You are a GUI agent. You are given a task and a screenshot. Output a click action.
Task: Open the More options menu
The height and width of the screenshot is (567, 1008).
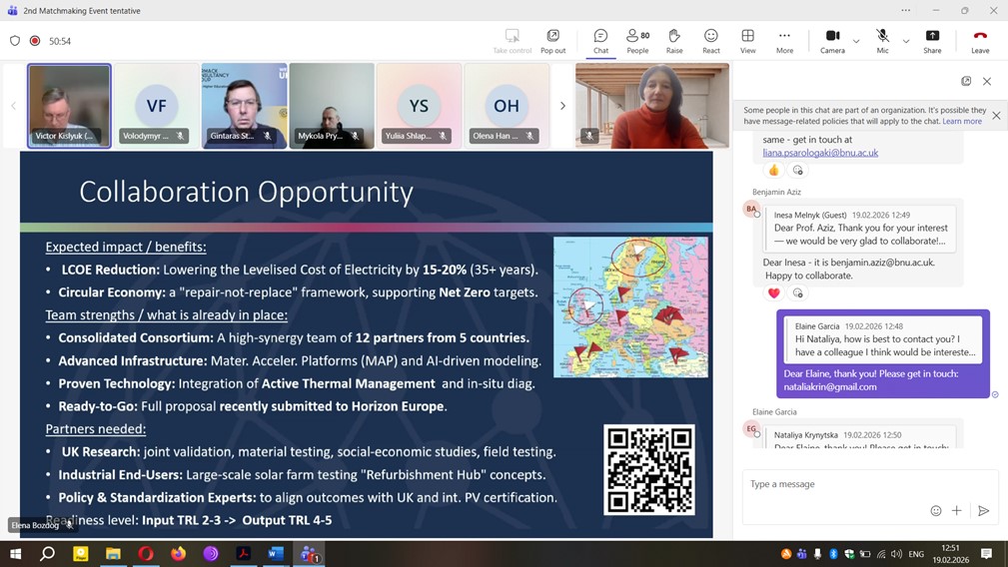(x=784, y=41)
